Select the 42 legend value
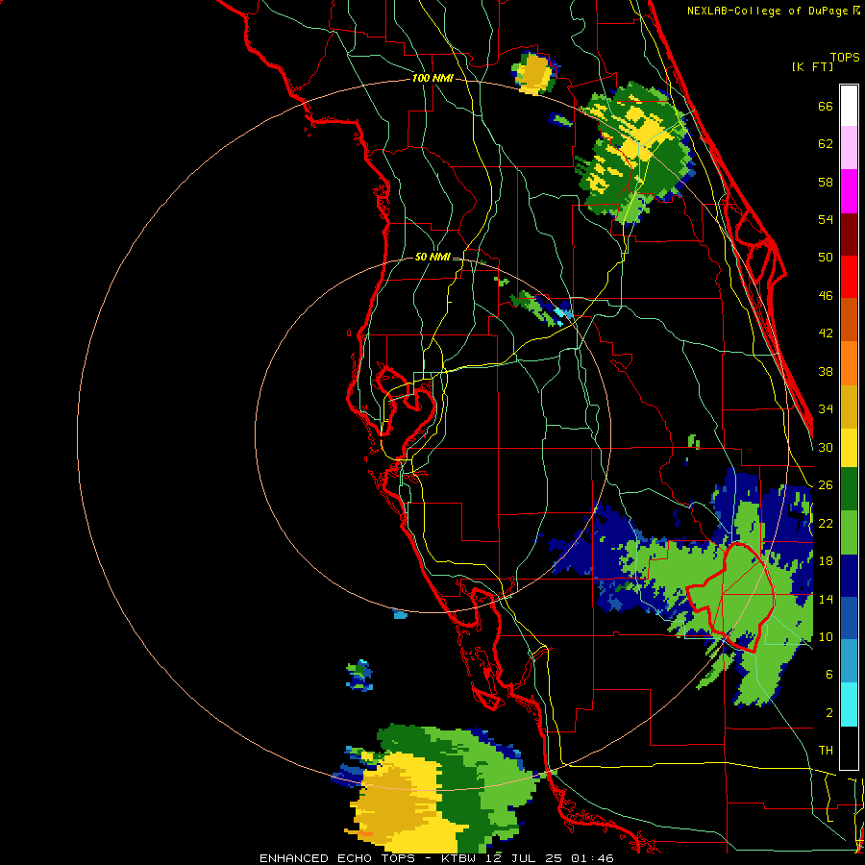Screen dimensions: 865x865 (x=826, y=334)
